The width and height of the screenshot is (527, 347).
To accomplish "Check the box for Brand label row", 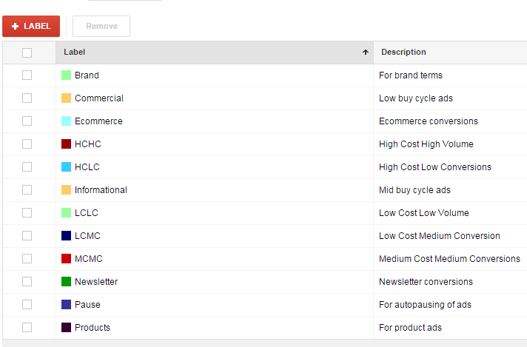I will (x=27, y=75).
